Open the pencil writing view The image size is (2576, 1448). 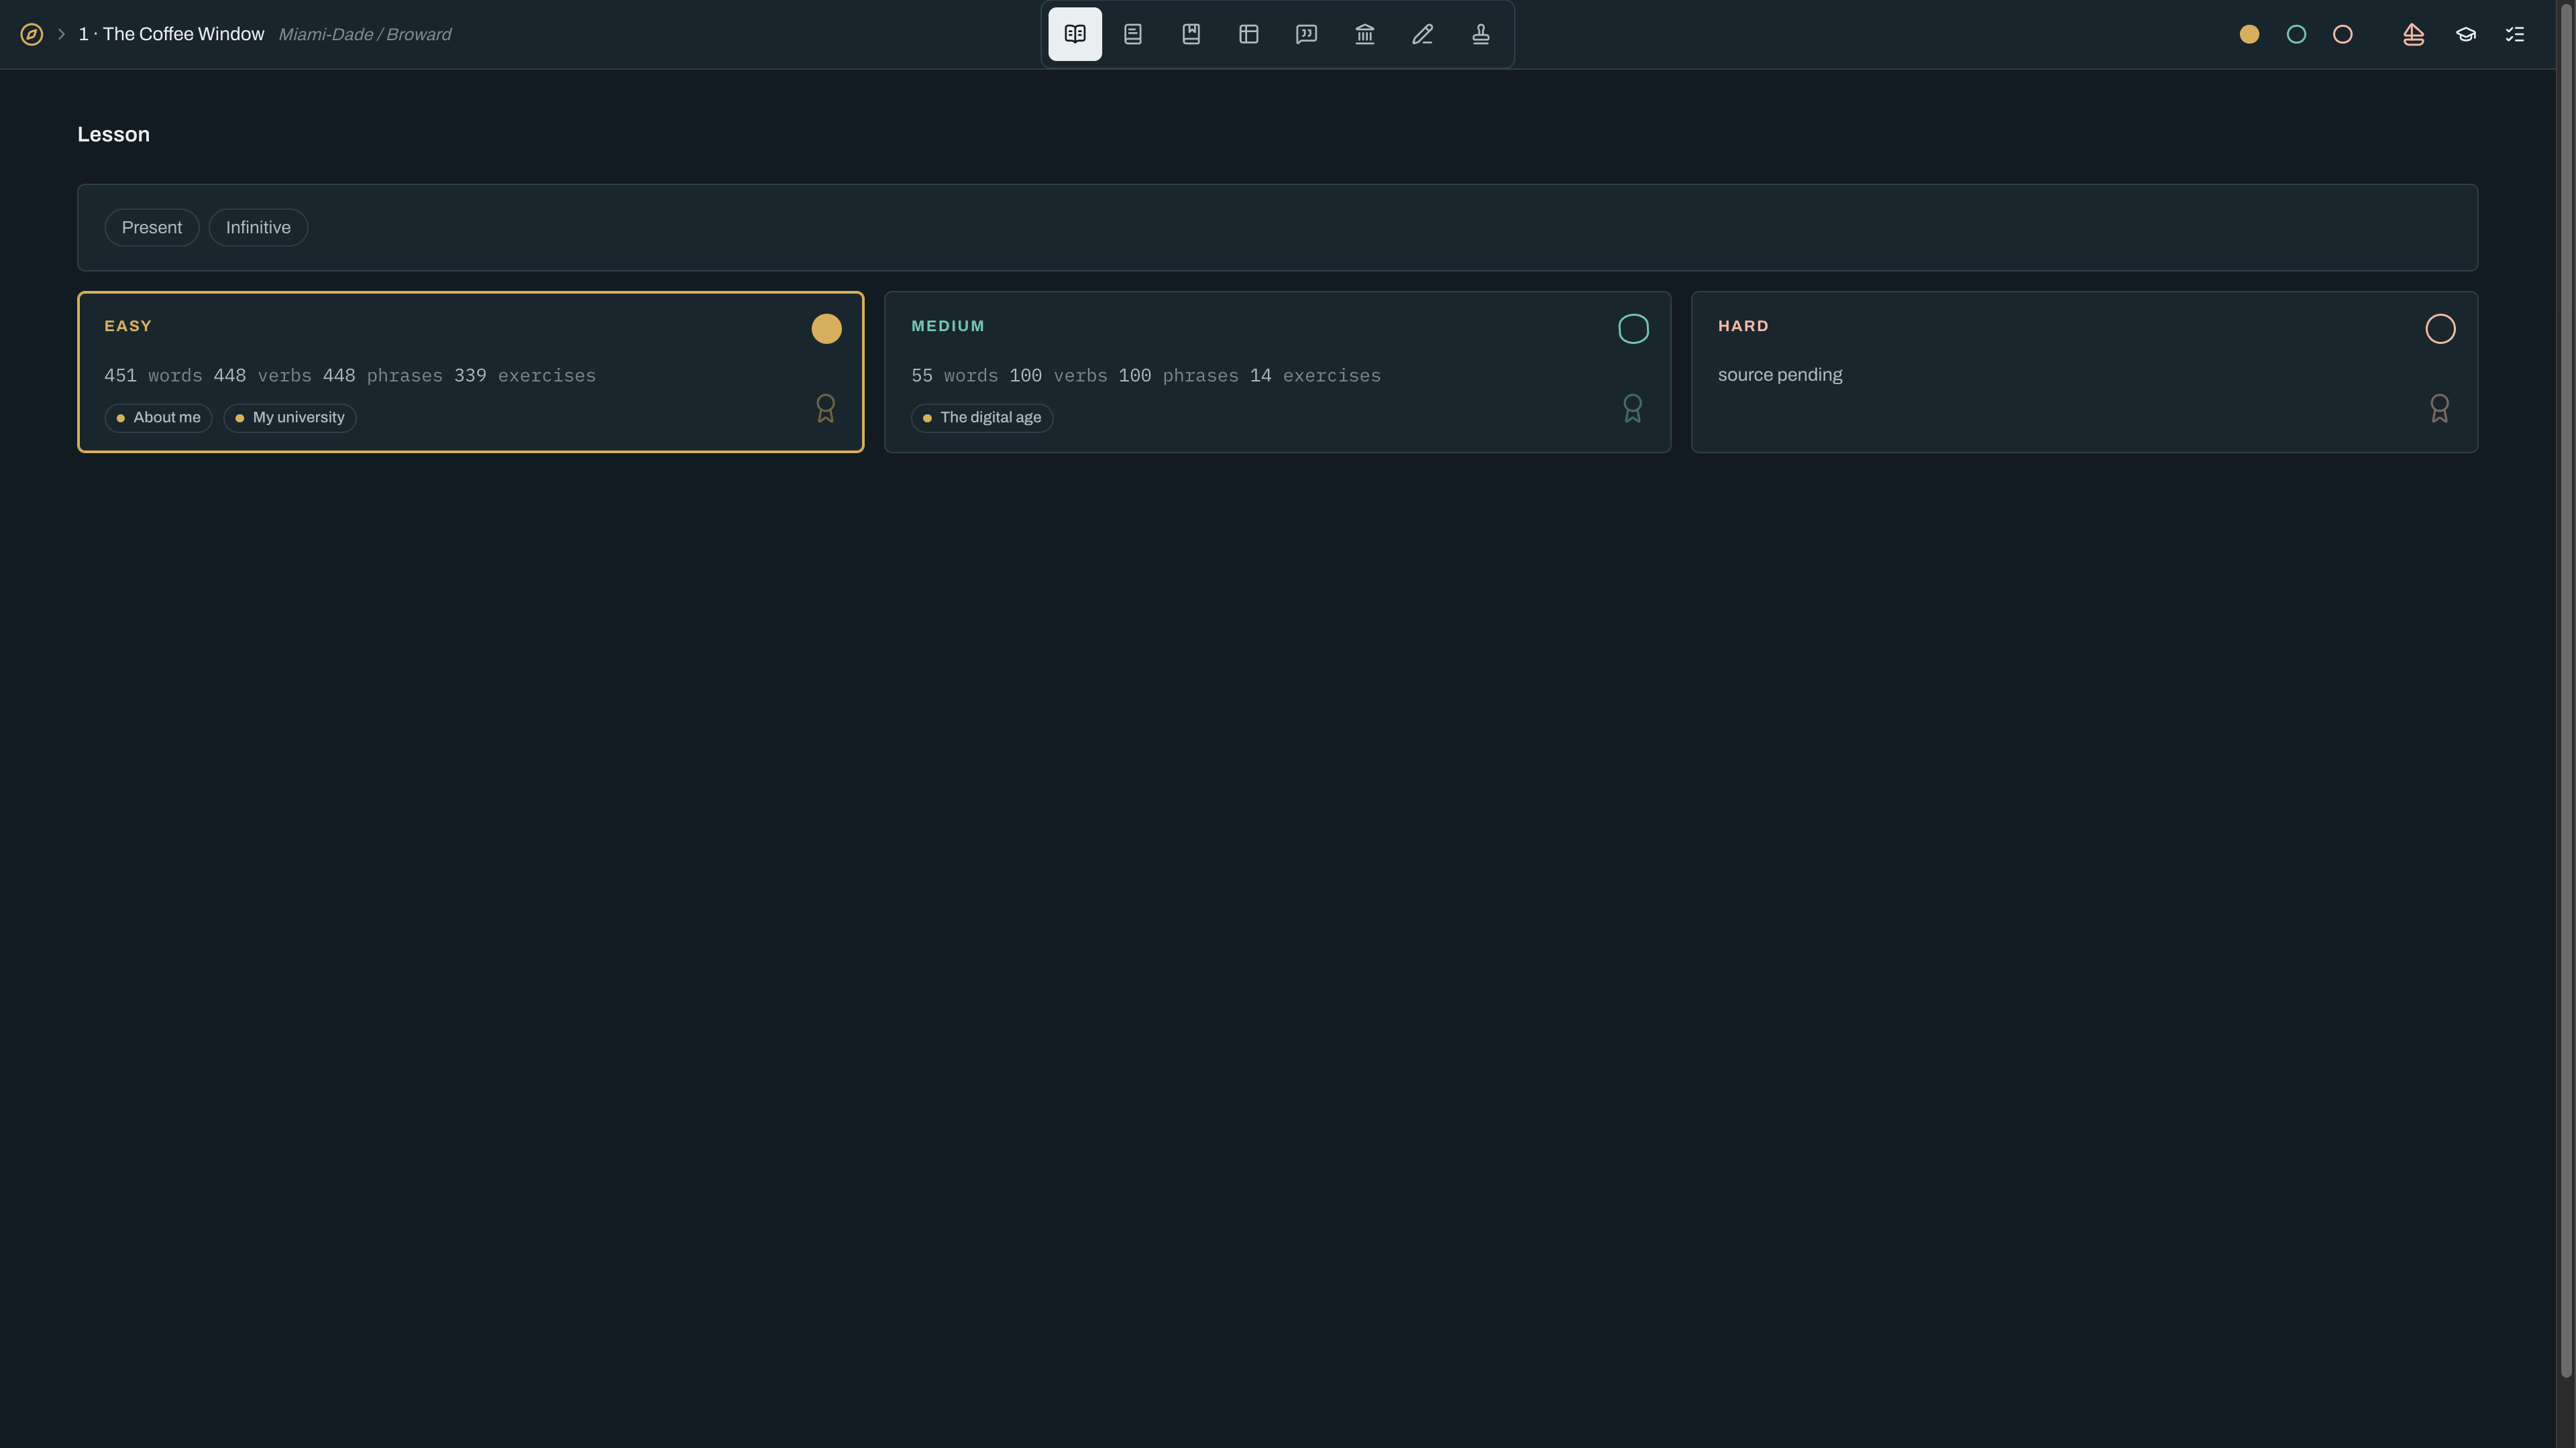coord(1423,34)
